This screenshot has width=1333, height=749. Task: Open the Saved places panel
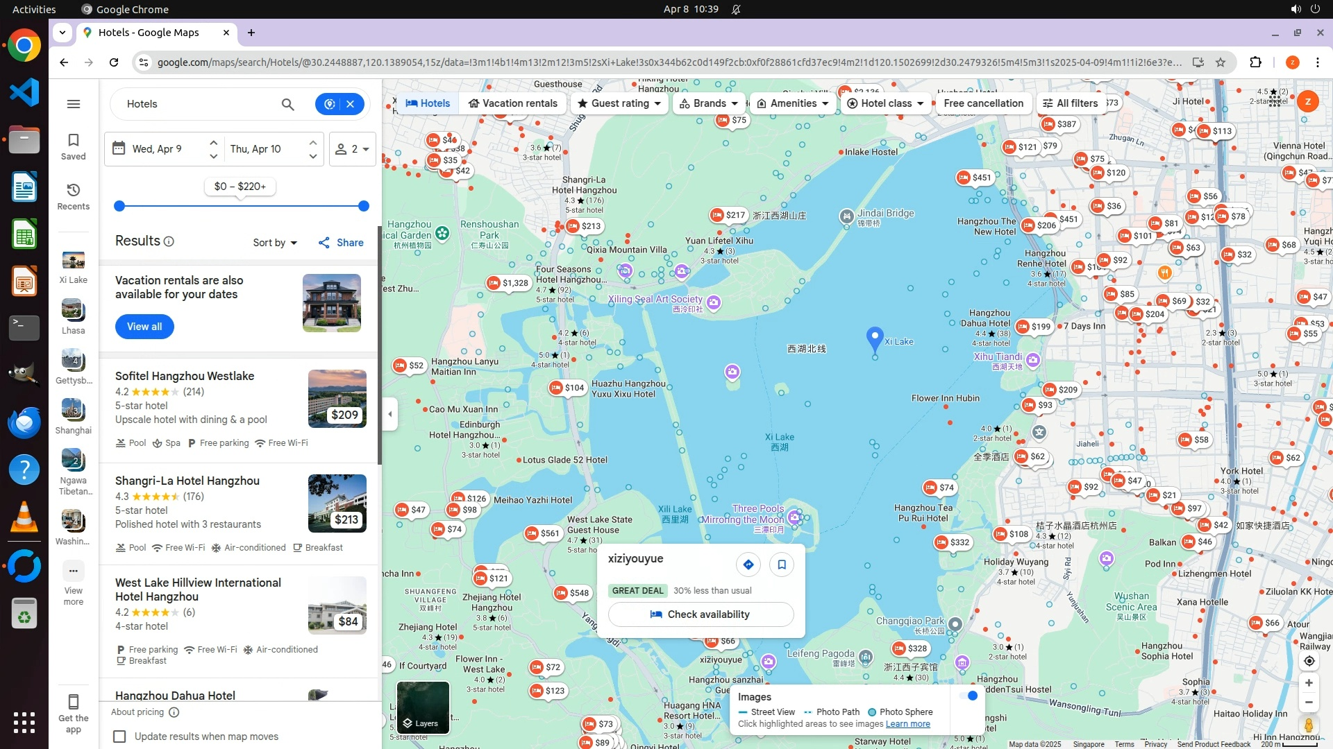(73, 146)
